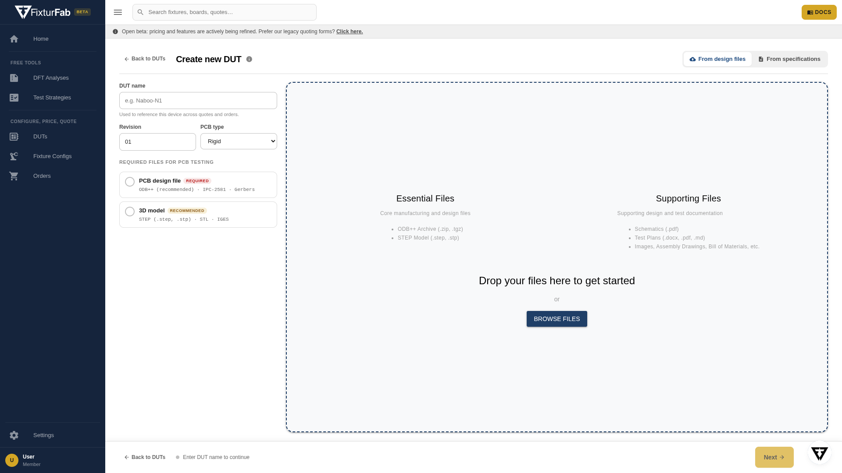Image resolution: width=842 pixels, height=473 pixels.
Task: Open the DOCS button
Action: coord(819,12)
